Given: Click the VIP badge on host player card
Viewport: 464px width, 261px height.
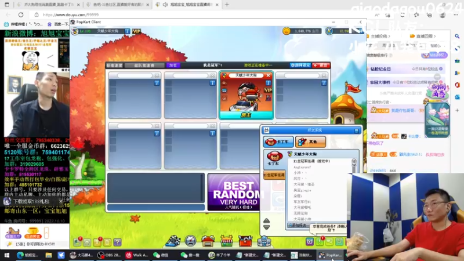Looking at the screenshot, I should (x=268, y=90).
